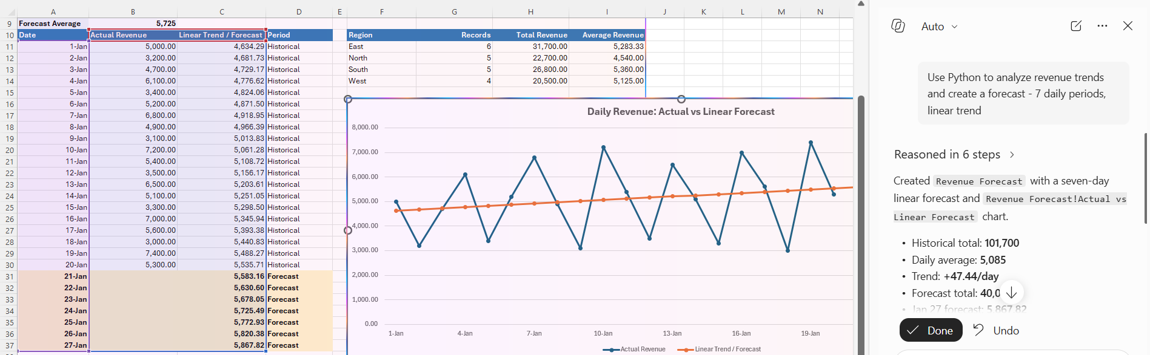Image resolution: width=1150 pixels, height=355 pixels.
Task: Select the chart title "Daily Revenue: Actual vs Linear Forecast"
Action: (681, 111)
